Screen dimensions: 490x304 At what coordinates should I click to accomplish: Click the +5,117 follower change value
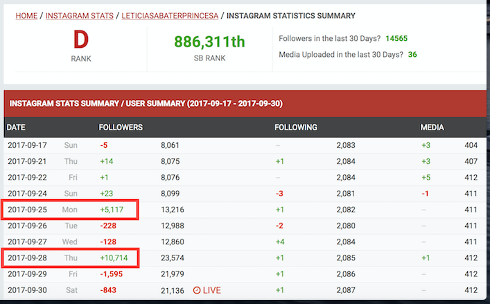click(x=112, y=210)
